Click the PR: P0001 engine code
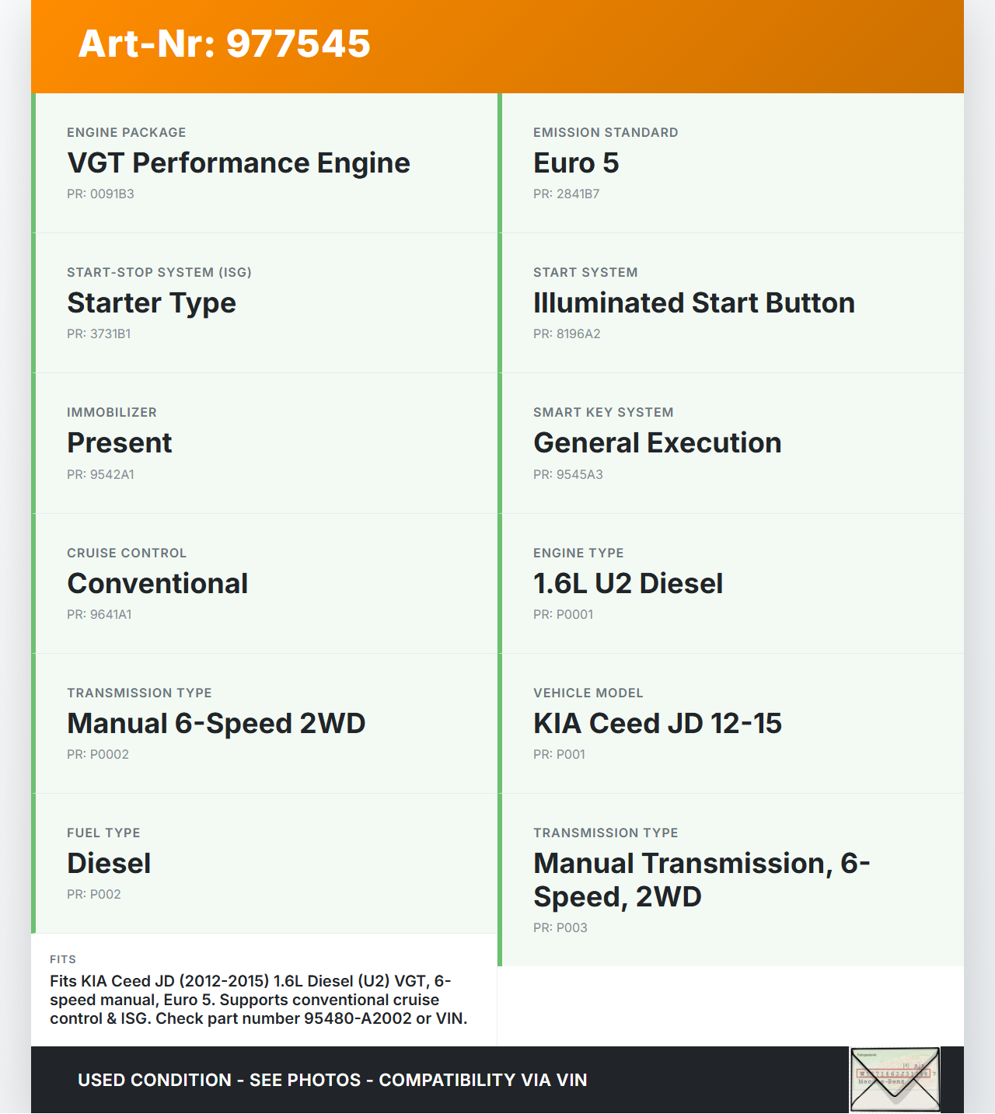 (563, 614)
